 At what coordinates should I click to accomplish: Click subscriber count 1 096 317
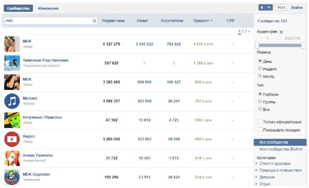tap(111, 101)
